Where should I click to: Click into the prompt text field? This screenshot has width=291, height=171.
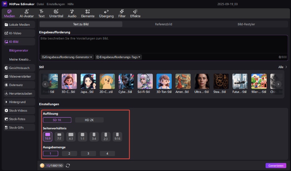tap(163, 44)
